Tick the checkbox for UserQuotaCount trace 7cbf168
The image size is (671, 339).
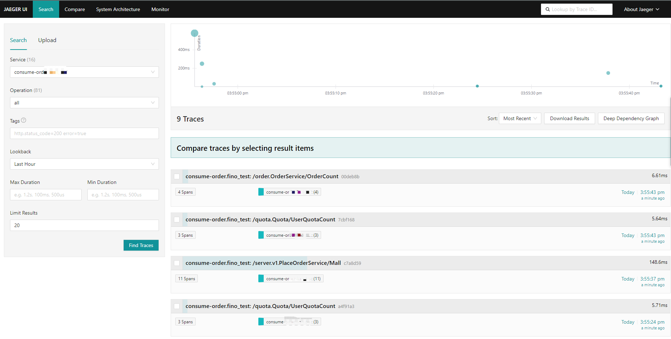[x=177, y=220]
